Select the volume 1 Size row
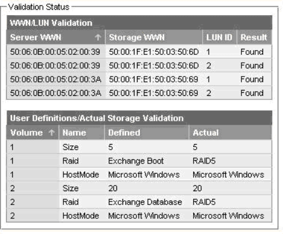Screen dimensions: 283x234 tap(139, 147)
